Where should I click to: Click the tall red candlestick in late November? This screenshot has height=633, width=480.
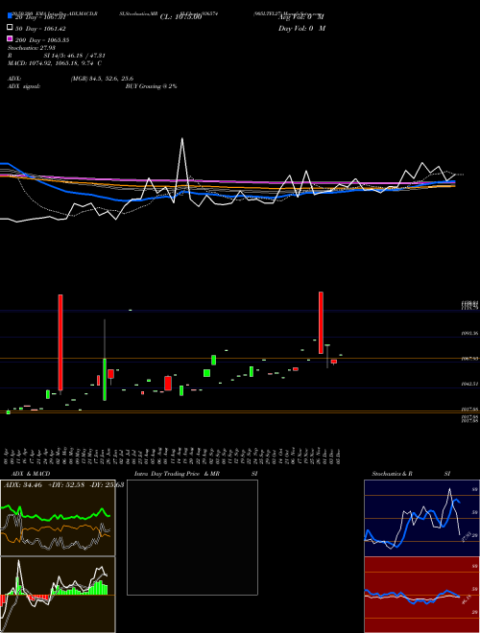321,322
